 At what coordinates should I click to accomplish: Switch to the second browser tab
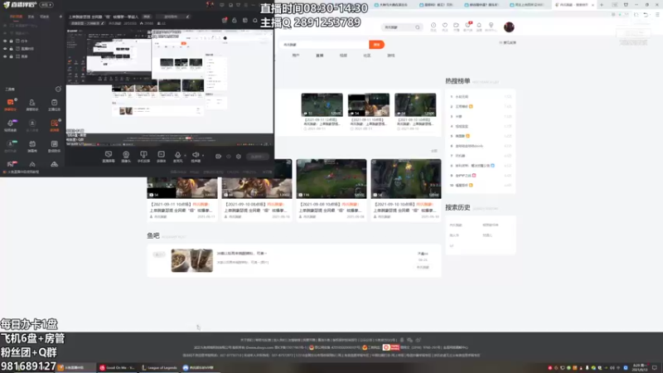click(x=438, y=5)
